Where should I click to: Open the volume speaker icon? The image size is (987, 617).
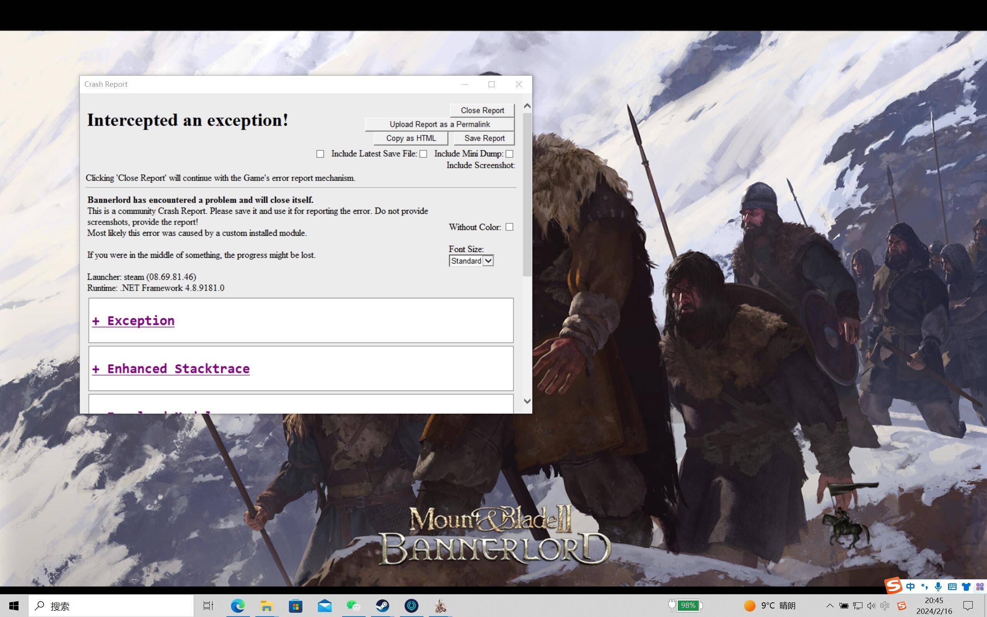[871, 605]
